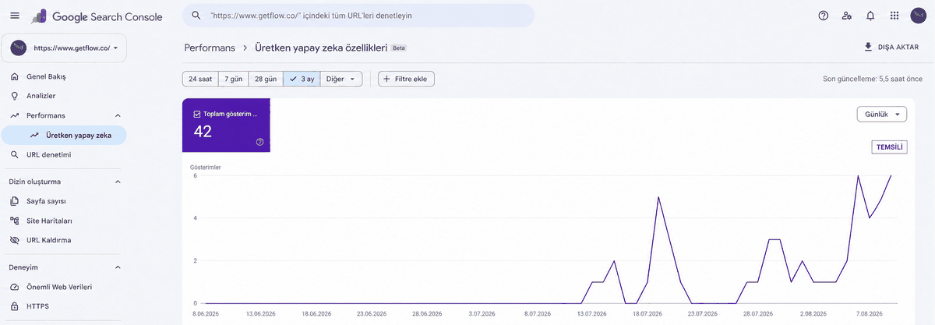Toggle the Toplam gösterim checkbox
935x325 pixels.
coord(197,114)
